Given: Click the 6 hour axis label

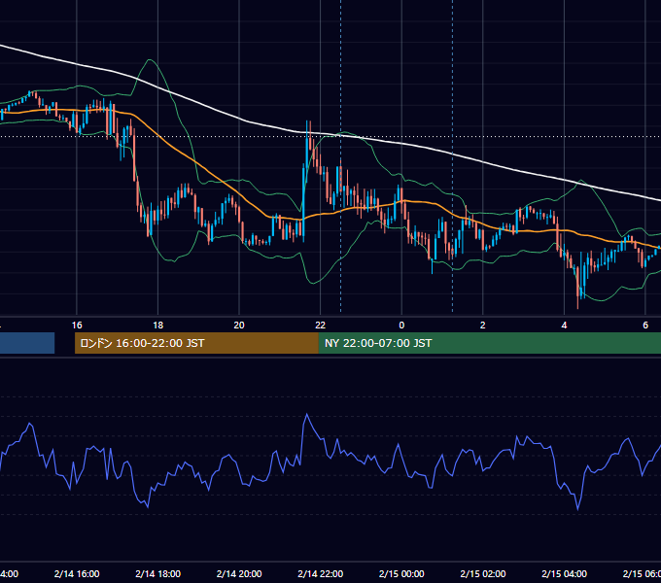Looking at the screenshot, I should point(645,326).
